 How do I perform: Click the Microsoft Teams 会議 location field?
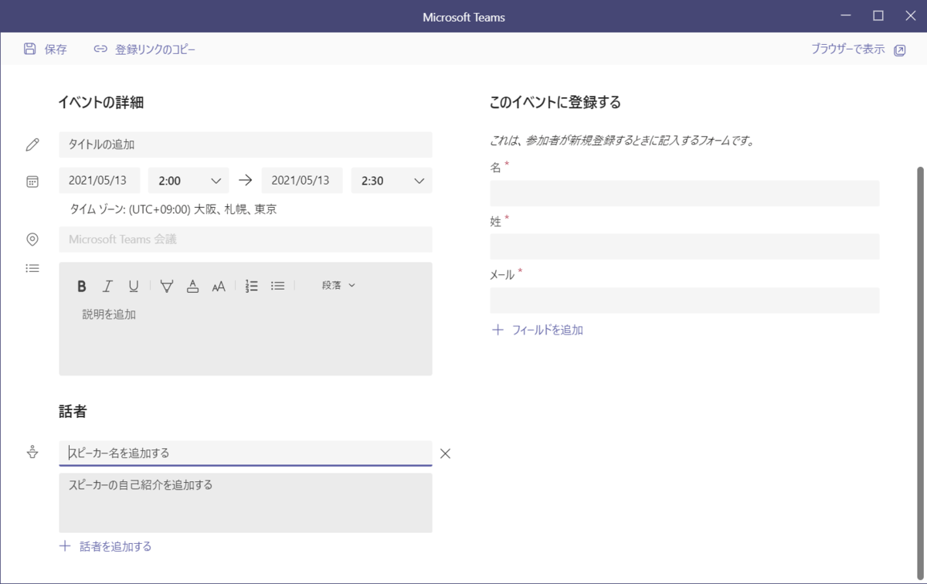(246, 239)
